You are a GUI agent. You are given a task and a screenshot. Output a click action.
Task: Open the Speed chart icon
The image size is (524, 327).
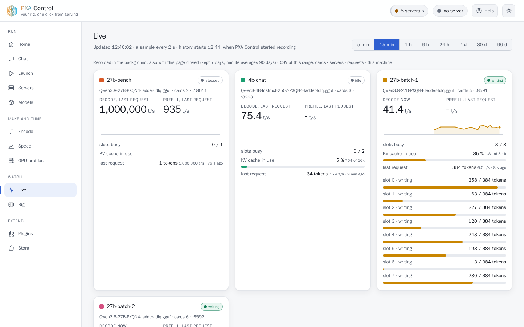point(11,146)
